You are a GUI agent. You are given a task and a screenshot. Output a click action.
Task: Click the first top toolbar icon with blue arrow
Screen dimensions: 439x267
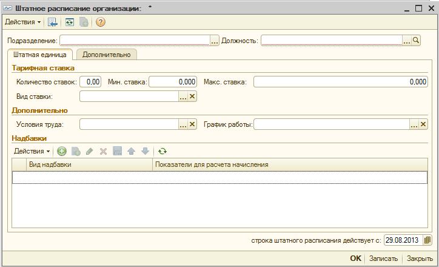(x=53, y=22)
